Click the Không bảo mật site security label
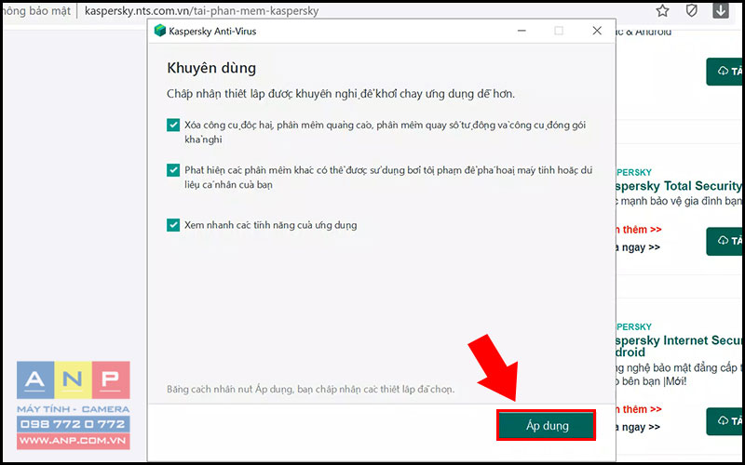The image size is (745, 465). pos(36,10)
